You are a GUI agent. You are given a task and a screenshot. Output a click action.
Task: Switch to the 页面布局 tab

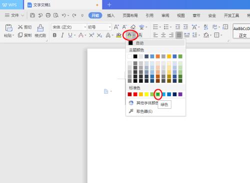[x=130, y=16]
